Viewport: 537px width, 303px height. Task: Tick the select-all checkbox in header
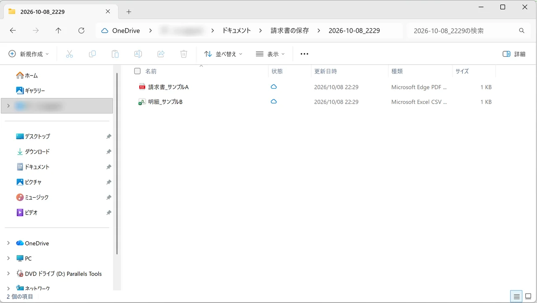(137, 71)
